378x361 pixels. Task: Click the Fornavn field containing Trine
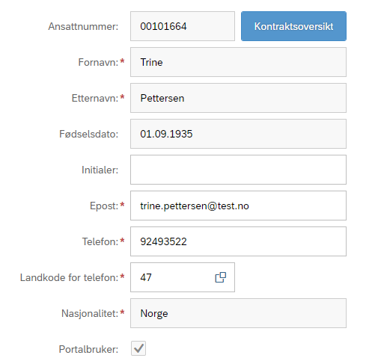tap(238, 62)
